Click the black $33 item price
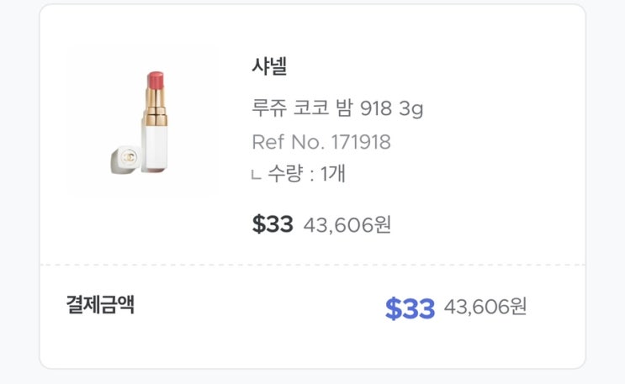625x384 pixels. pyautogui.click(x=273, y=224)
